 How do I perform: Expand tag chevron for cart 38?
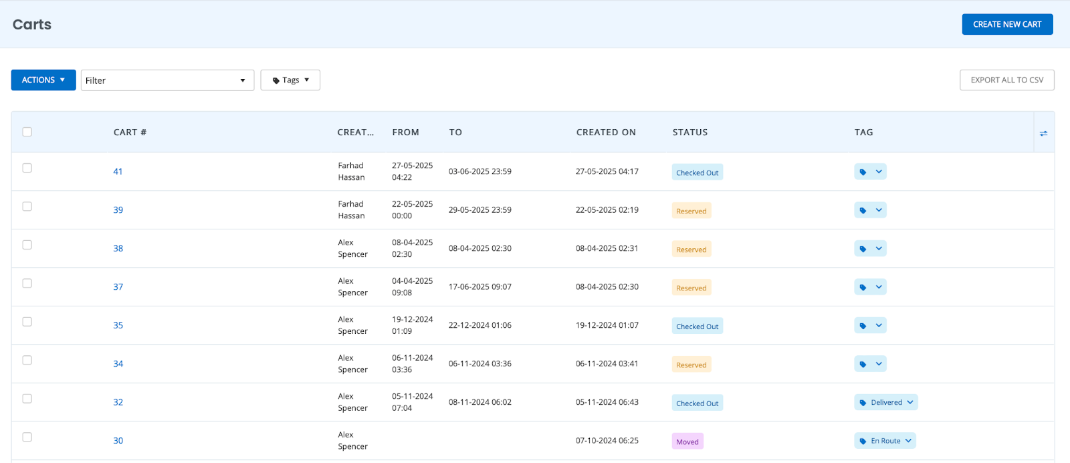point(879,249)
